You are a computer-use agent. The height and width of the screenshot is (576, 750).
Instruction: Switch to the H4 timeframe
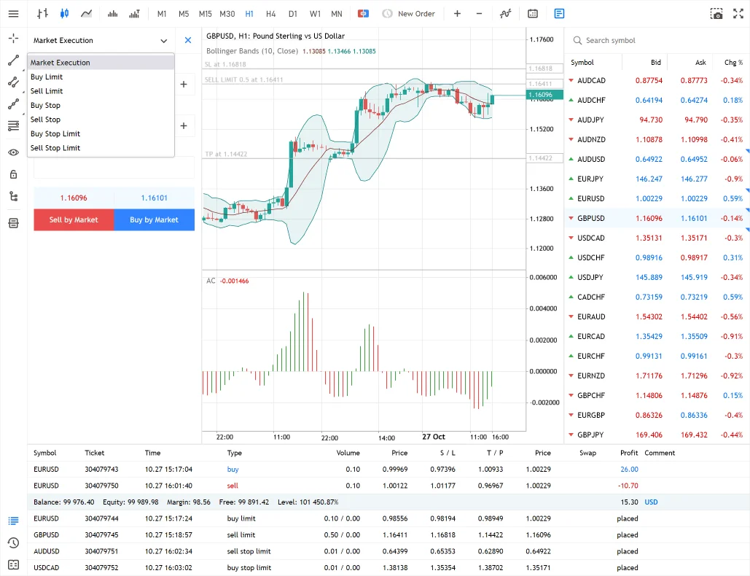click(x=270, y=13)
